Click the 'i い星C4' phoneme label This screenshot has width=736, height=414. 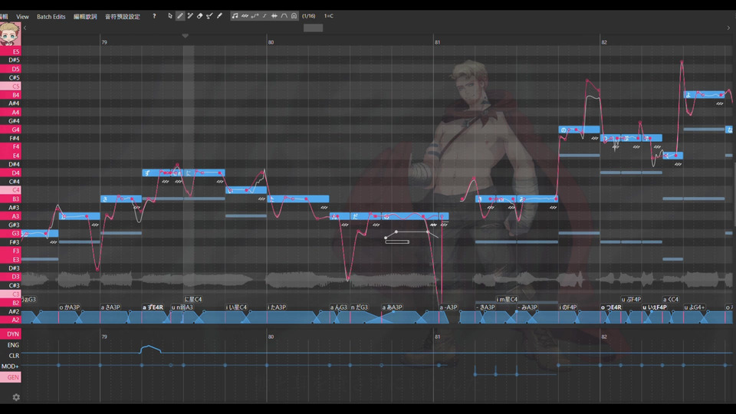click(237, 307)
